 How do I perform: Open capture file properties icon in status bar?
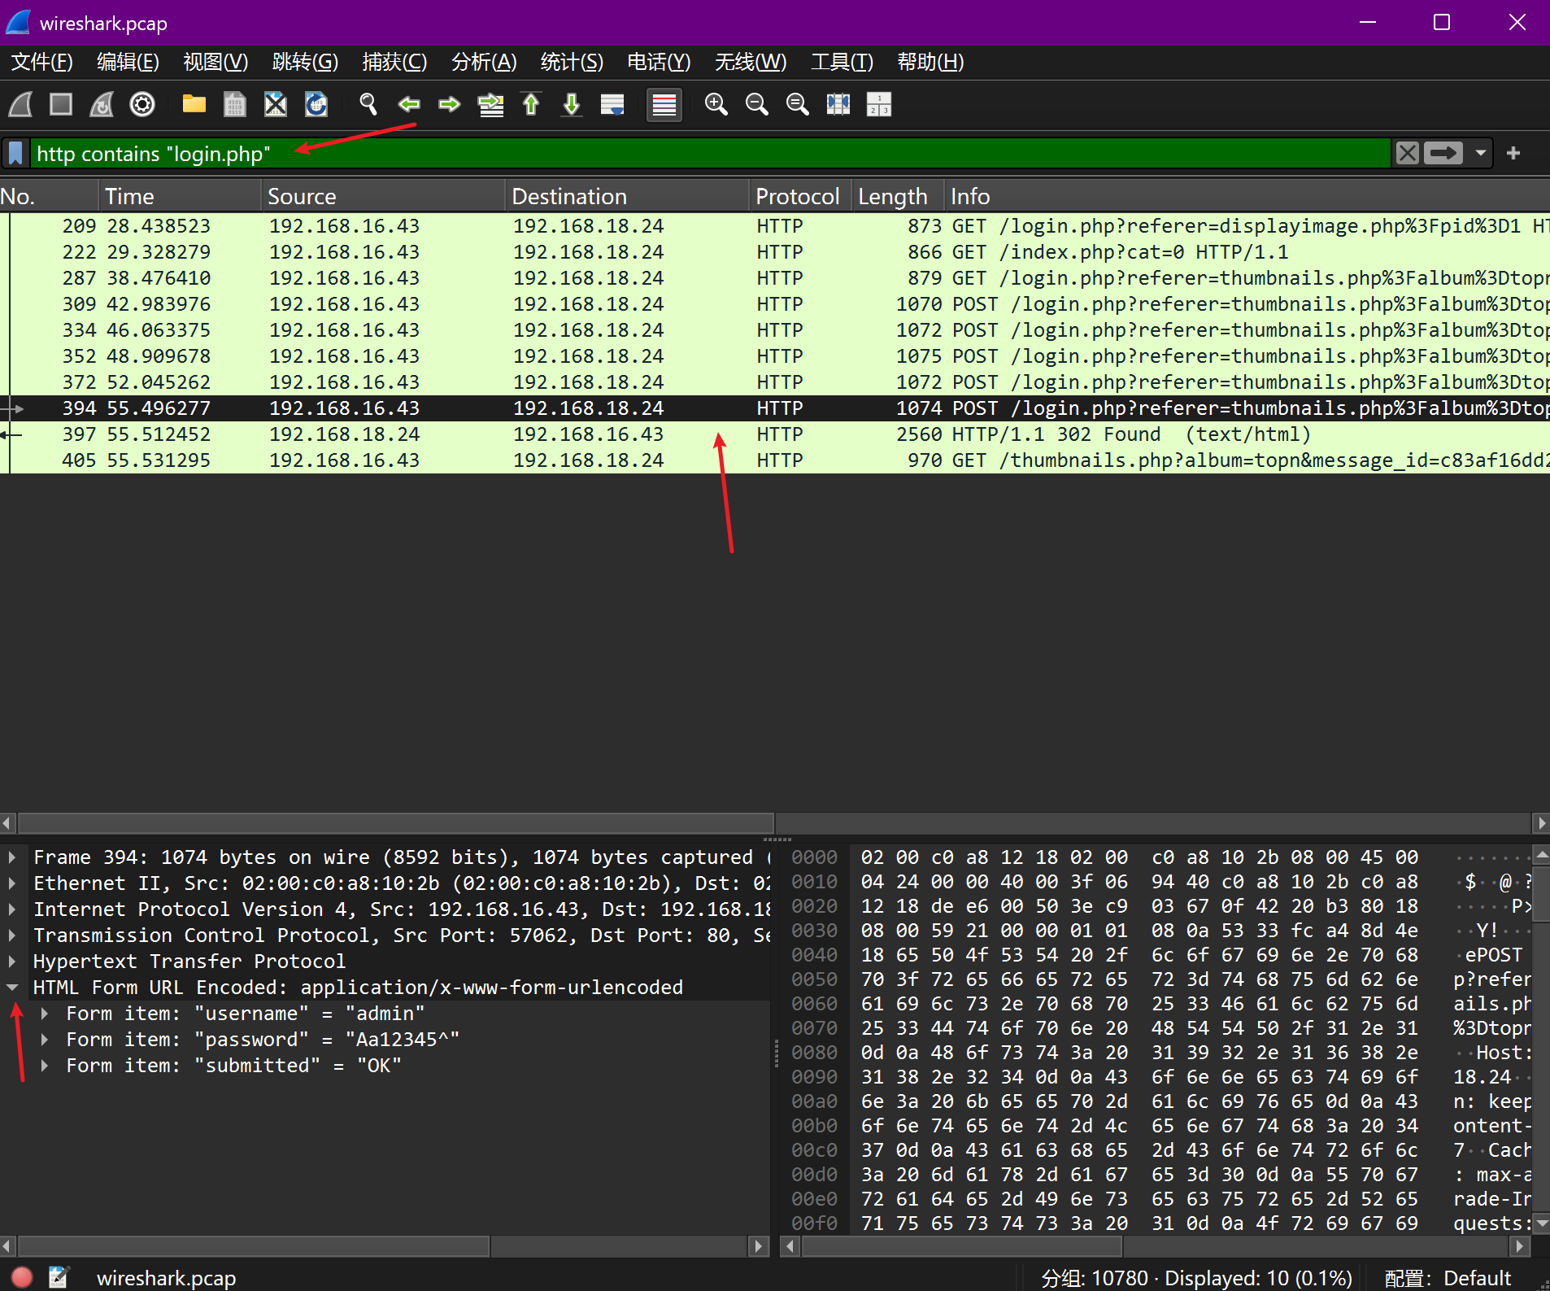pyautogui.click(x=59, y=1277)
